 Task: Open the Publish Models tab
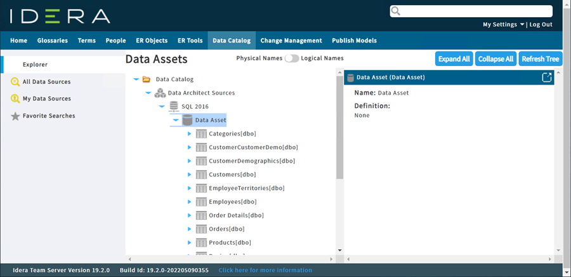(354, 41)
